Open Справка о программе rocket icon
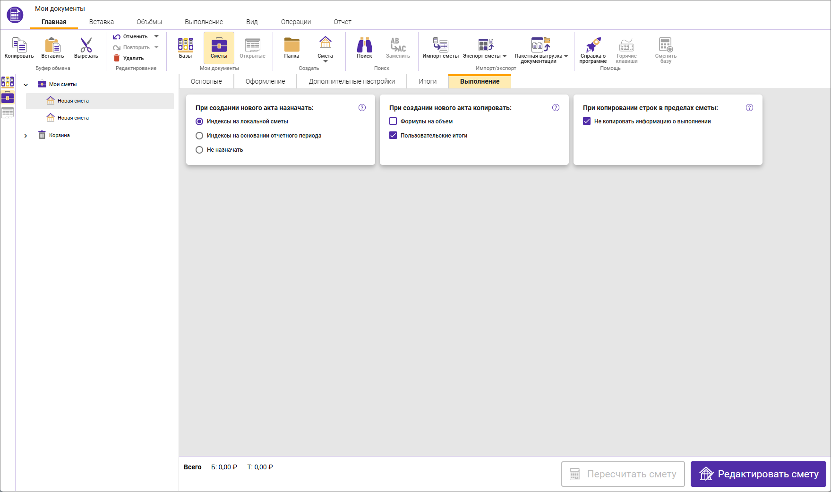The height and width of the screenshot is (492, 831). [593, 45]
